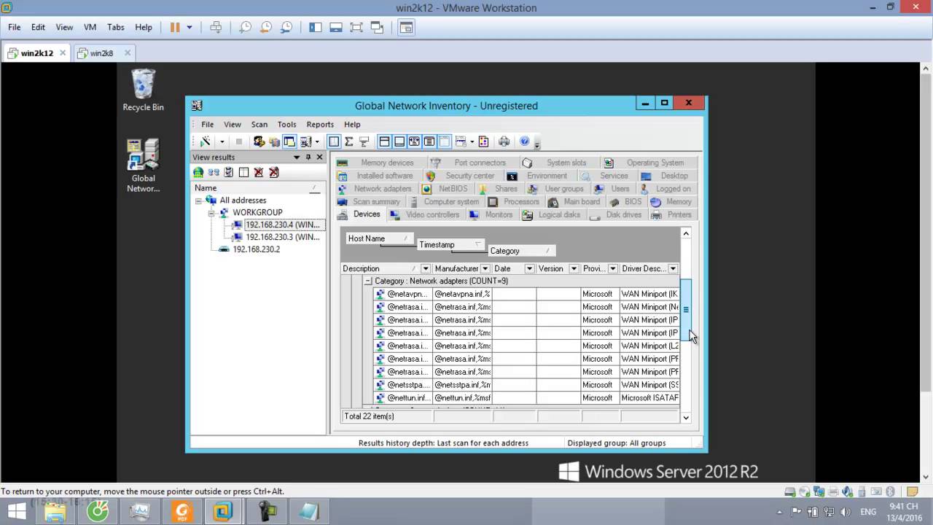The width and height of the screenshot is (933, 525).
Task: Click the Windows Start button
Action: tap(16, 512)
